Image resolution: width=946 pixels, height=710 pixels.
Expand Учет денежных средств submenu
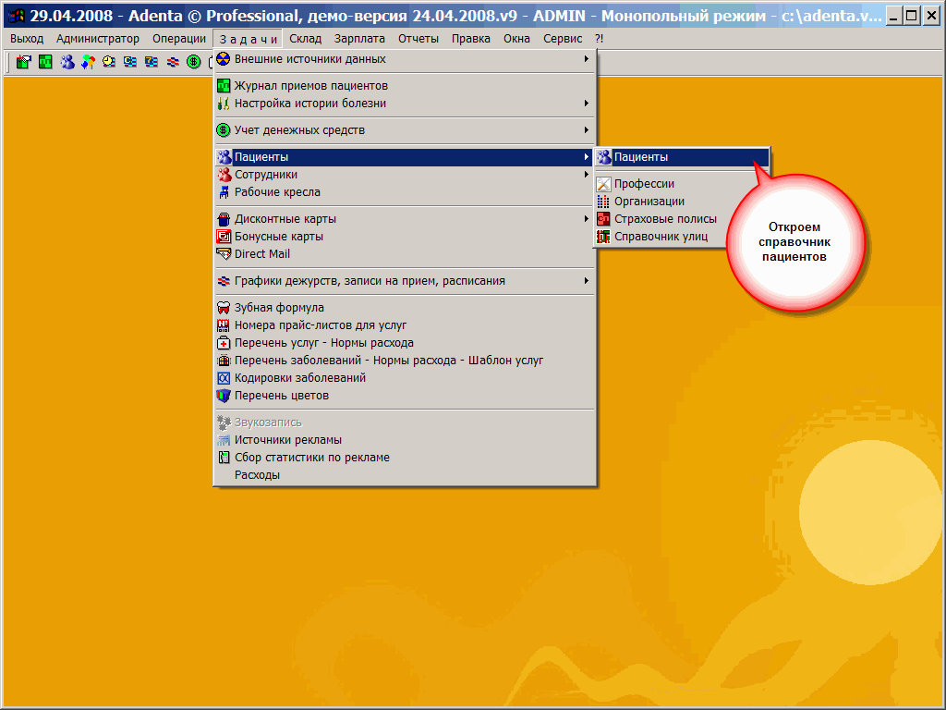pos(299,130)
